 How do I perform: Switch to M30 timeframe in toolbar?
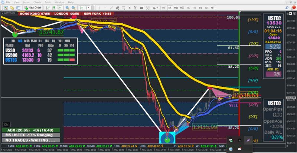point(182,8)
